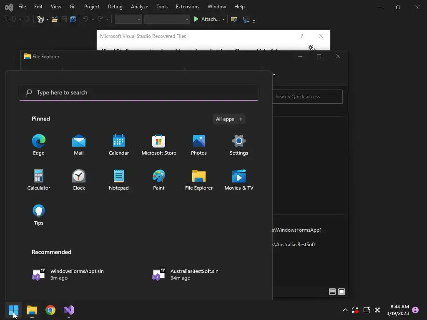Click the Start button in the taskbar
Screen dimensions: 427x320
pyautogui.click(x=13, y=310)
